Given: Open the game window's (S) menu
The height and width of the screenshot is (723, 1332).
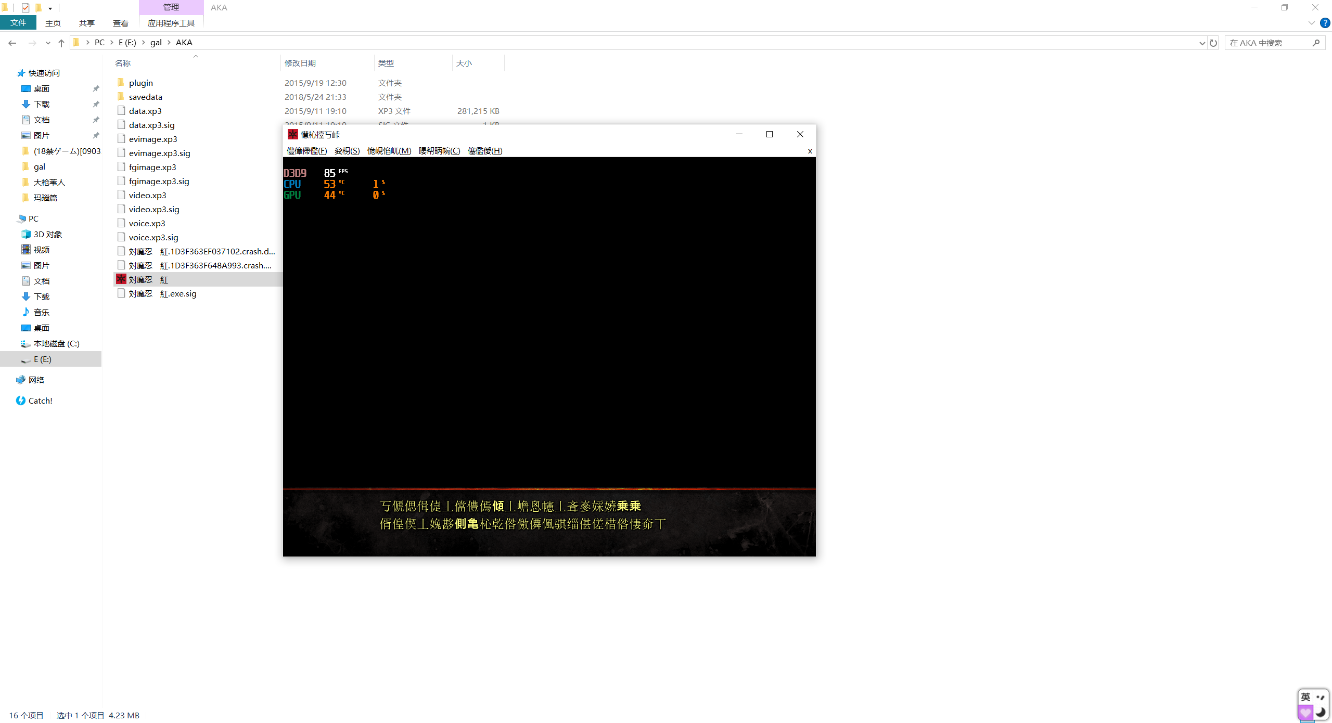Looking at the screenshot, I should pos(347,151).
